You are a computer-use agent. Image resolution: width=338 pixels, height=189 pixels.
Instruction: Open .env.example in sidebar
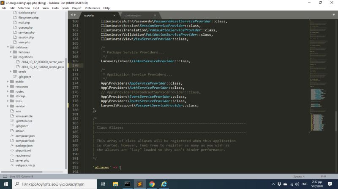coord(24,116)
